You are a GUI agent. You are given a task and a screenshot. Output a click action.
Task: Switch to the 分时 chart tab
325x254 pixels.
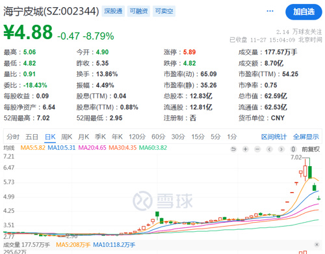click(13, 137)
